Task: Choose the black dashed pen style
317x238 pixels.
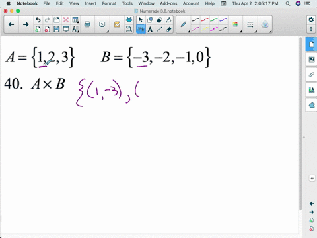Action: [223, 29]
